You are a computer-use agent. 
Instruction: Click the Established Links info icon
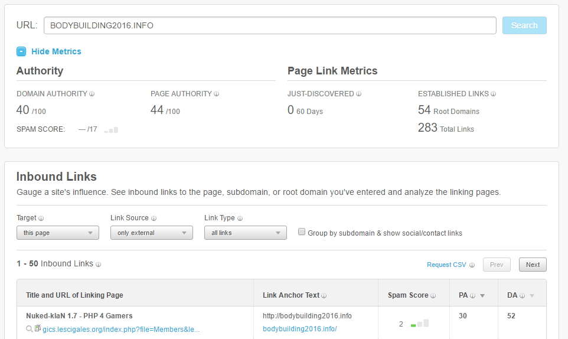494,94
